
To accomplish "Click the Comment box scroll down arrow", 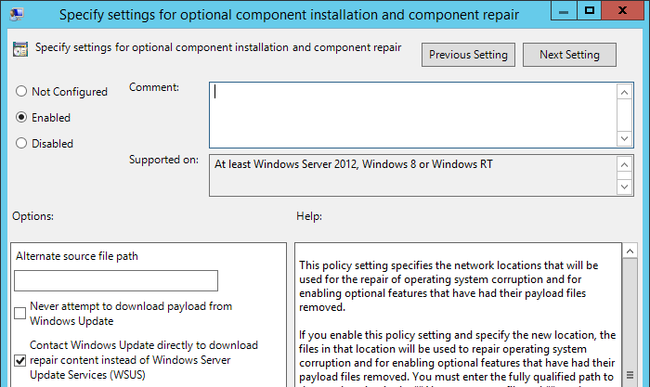I will click(624, 138).
